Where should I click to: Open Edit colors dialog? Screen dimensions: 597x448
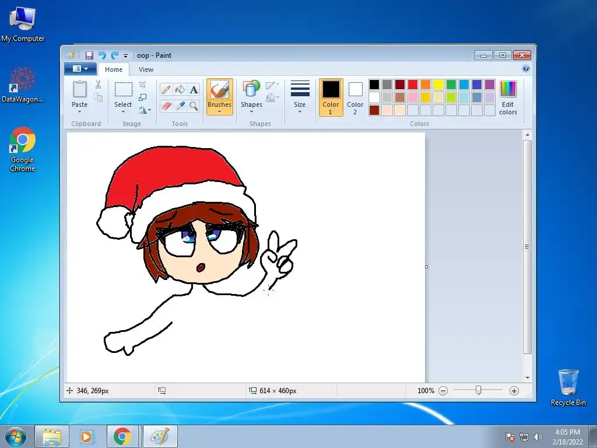pyautogui.click(x=508, y=97)
